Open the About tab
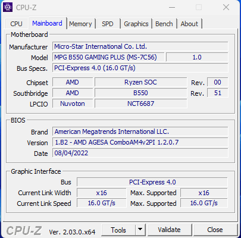 pos(189,24)
